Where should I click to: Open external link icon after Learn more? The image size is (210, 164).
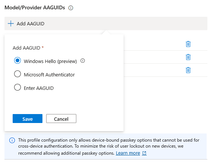point(144,153)
